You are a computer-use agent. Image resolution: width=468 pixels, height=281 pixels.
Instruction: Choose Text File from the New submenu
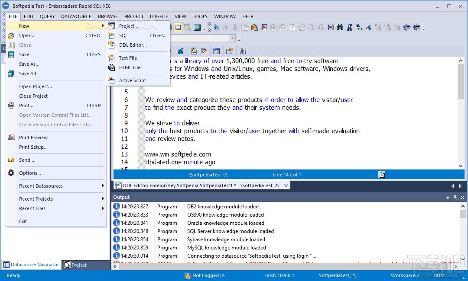[x=138, y=58]
